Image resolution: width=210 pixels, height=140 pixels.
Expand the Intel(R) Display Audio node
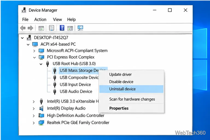34,109
